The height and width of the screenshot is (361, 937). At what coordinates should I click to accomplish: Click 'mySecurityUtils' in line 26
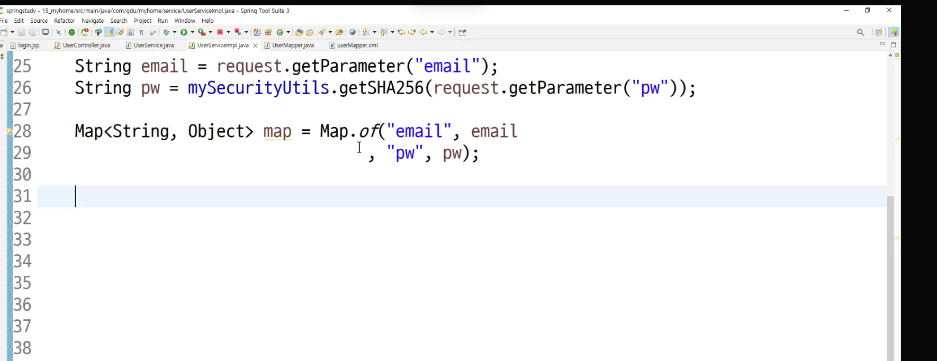[258, 88]
